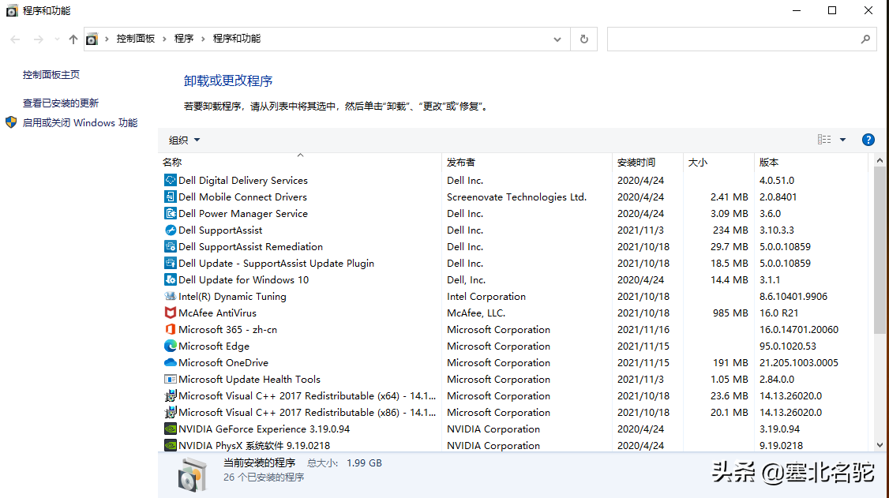The image size is (889, 498).
Task: Click into the search box field
Action: [732, 39]
